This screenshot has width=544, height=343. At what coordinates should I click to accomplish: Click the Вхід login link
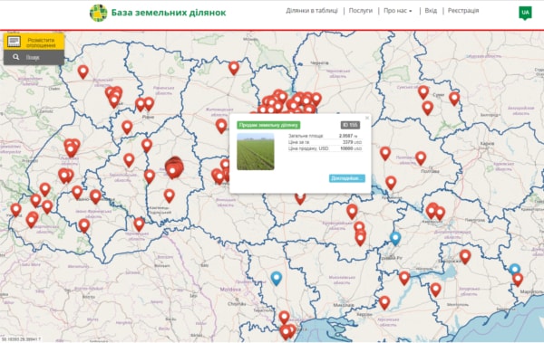(431, 11)
